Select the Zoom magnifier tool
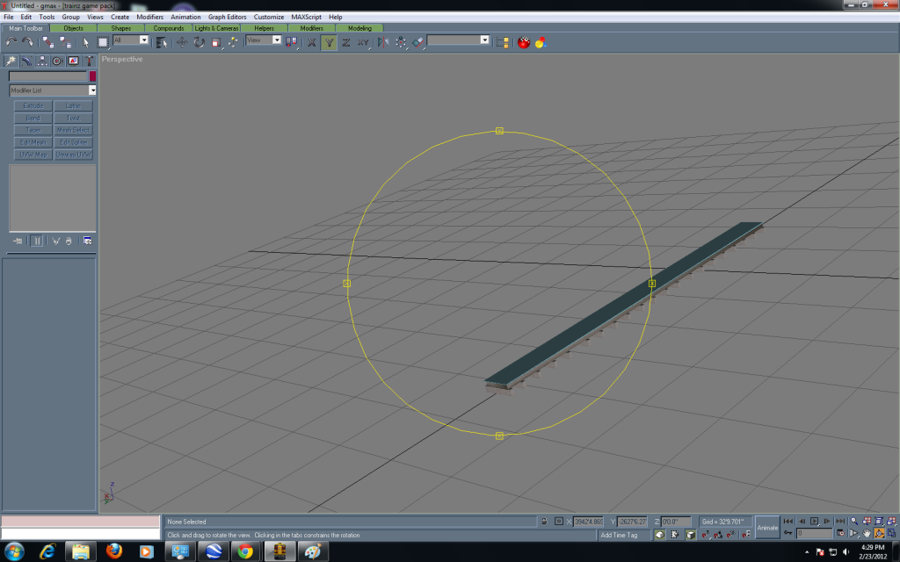Viewport: 900px width, 562px height. tap(854, 520)
